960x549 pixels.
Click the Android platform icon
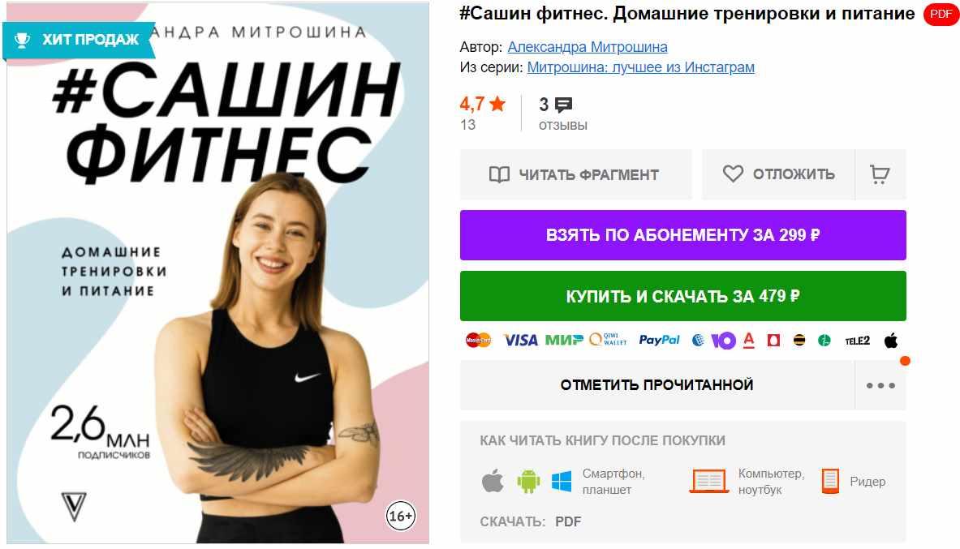528,481
